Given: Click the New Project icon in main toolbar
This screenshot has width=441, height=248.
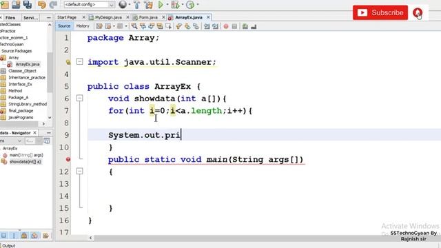Looking at the screenshot, I should [x=5, y=5].
